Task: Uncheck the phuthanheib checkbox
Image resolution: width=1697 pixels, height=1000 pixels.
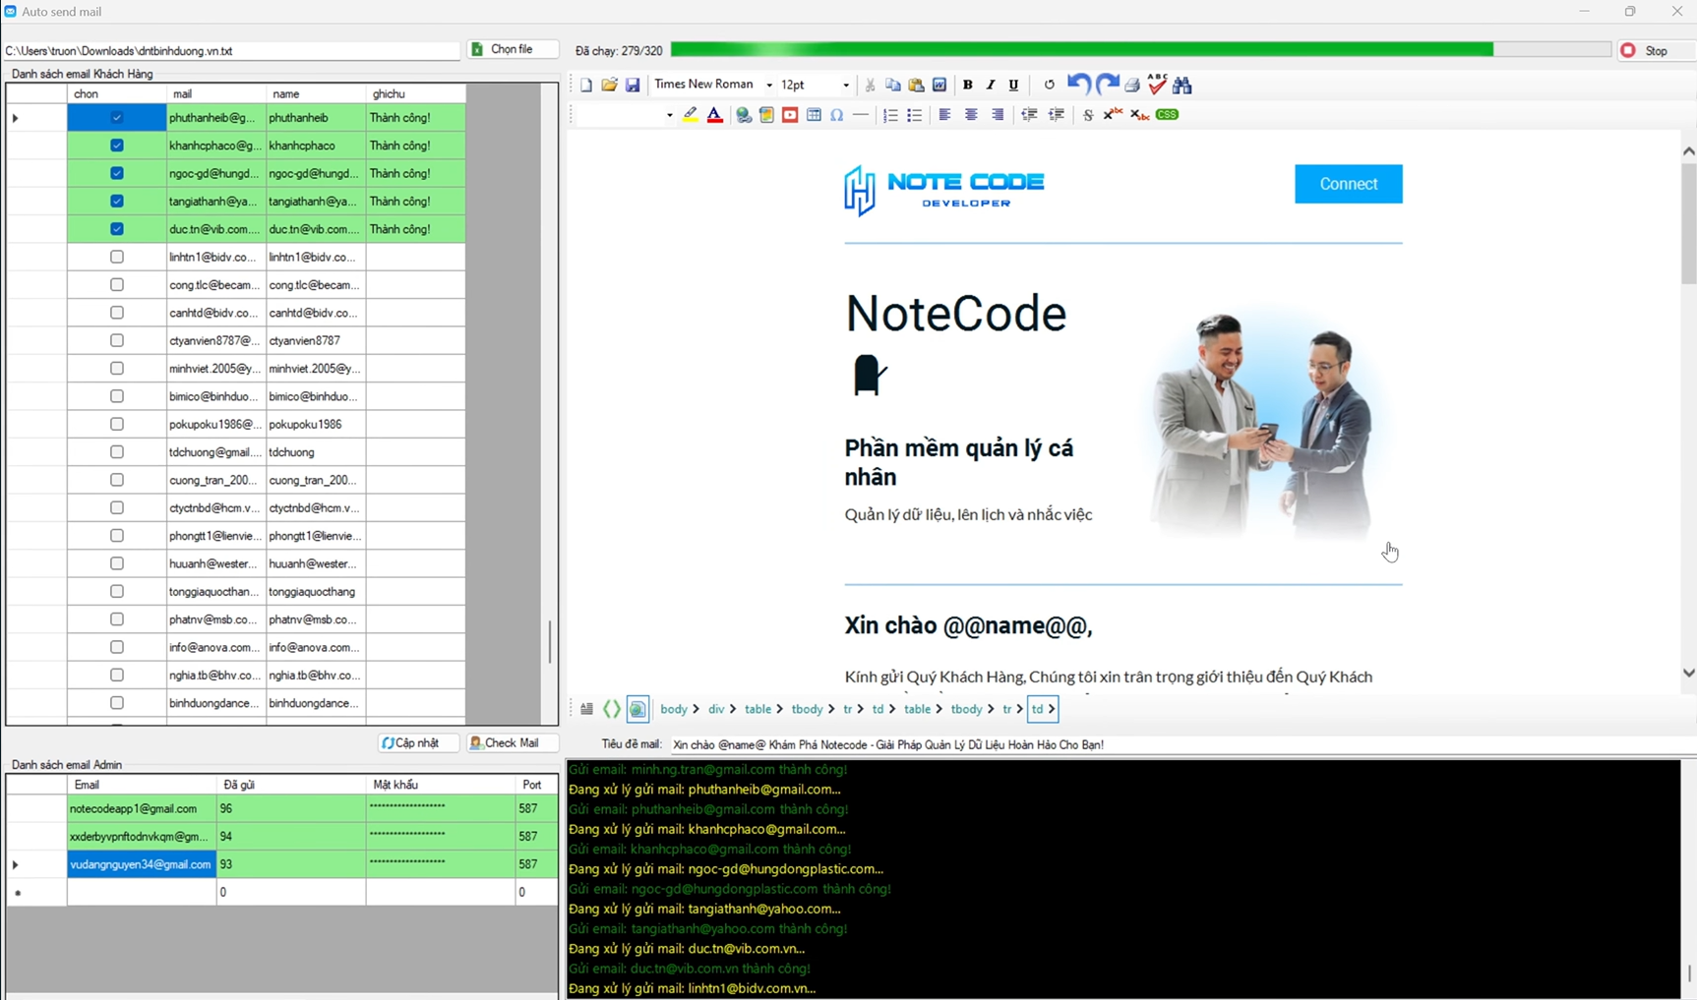Action: click(x=117, y=118)
